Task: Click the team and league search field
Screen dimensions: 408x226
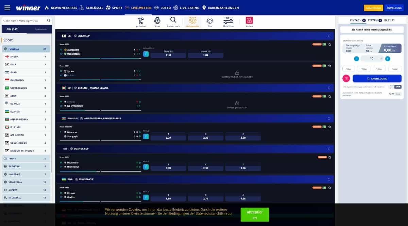Action: (x=24, y=21)
